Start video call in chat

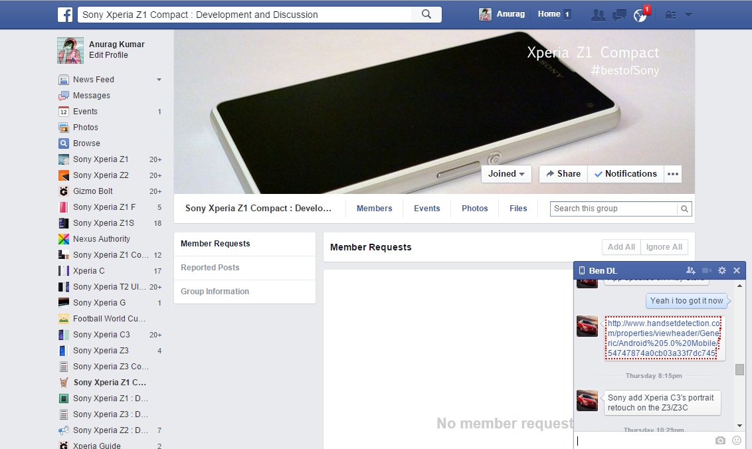click(x=706, y=270)
